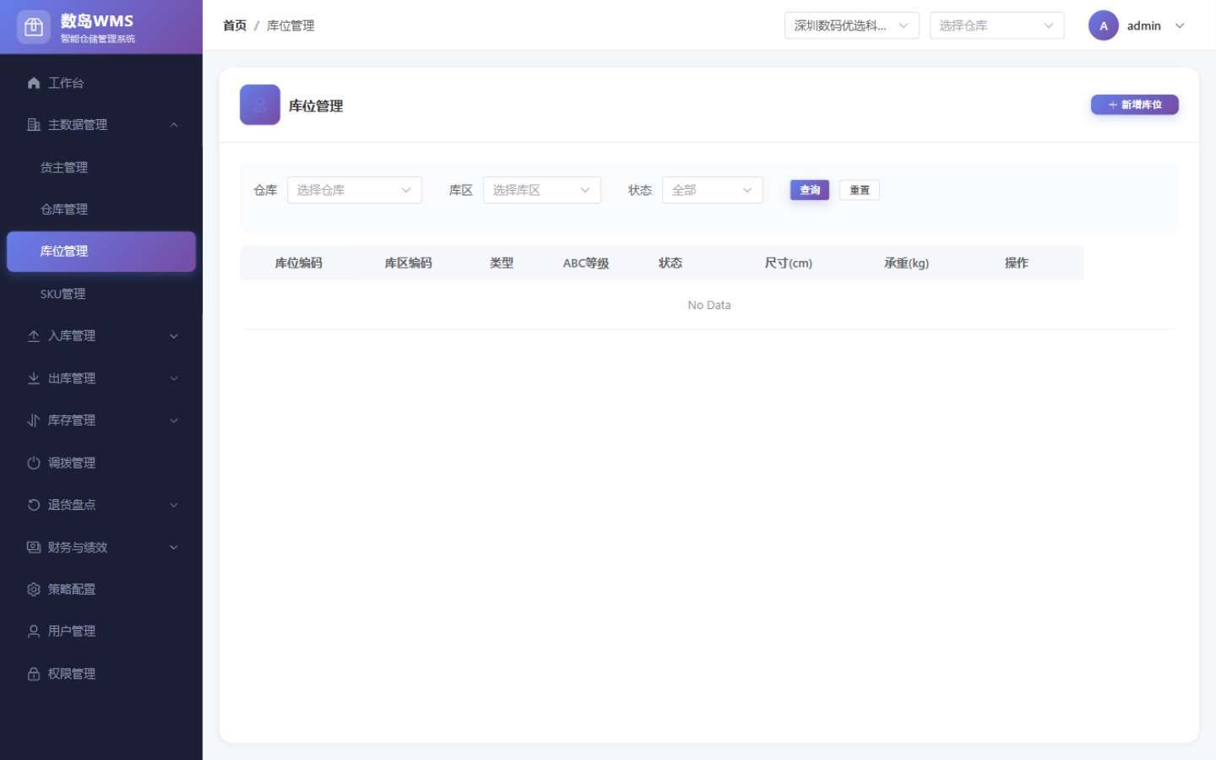Open the 深圳数码优选科 company dropdown
The width and height of the screenshot is (1216, 760).
coord(851,25)
